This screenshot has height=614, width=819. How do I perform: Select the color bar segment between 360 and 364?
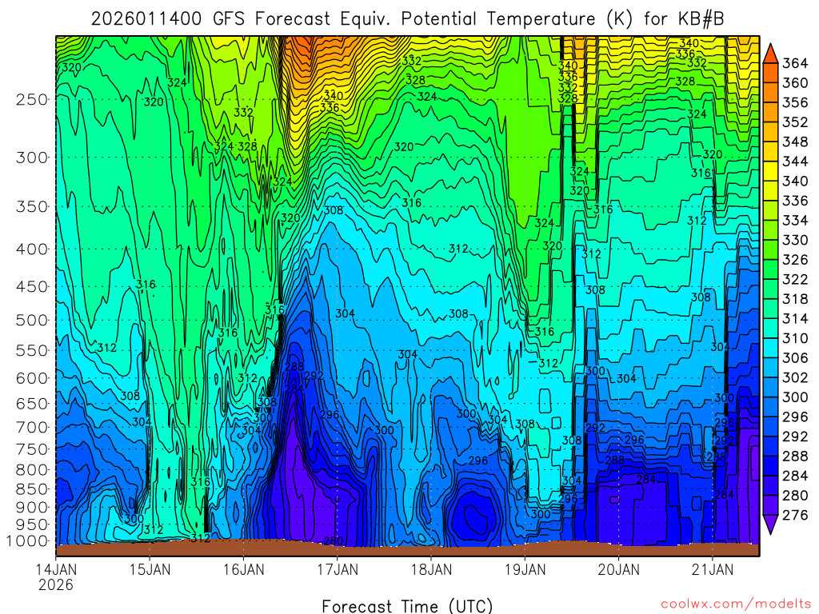(770, 73)
